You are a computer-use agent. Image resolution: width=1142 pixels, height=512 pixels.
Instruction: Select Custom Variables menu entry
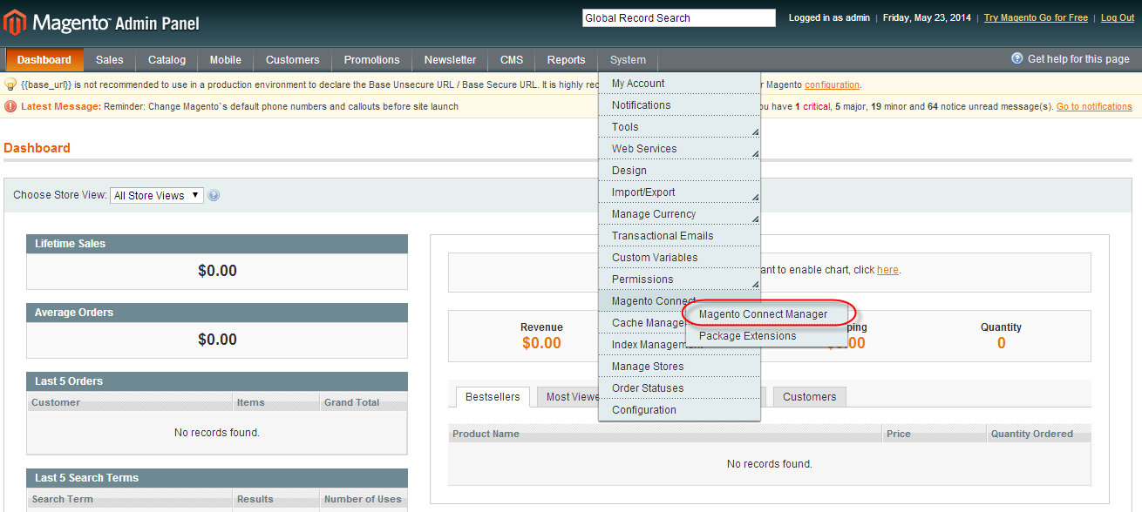pyautogui.click(x=679, y=258)
